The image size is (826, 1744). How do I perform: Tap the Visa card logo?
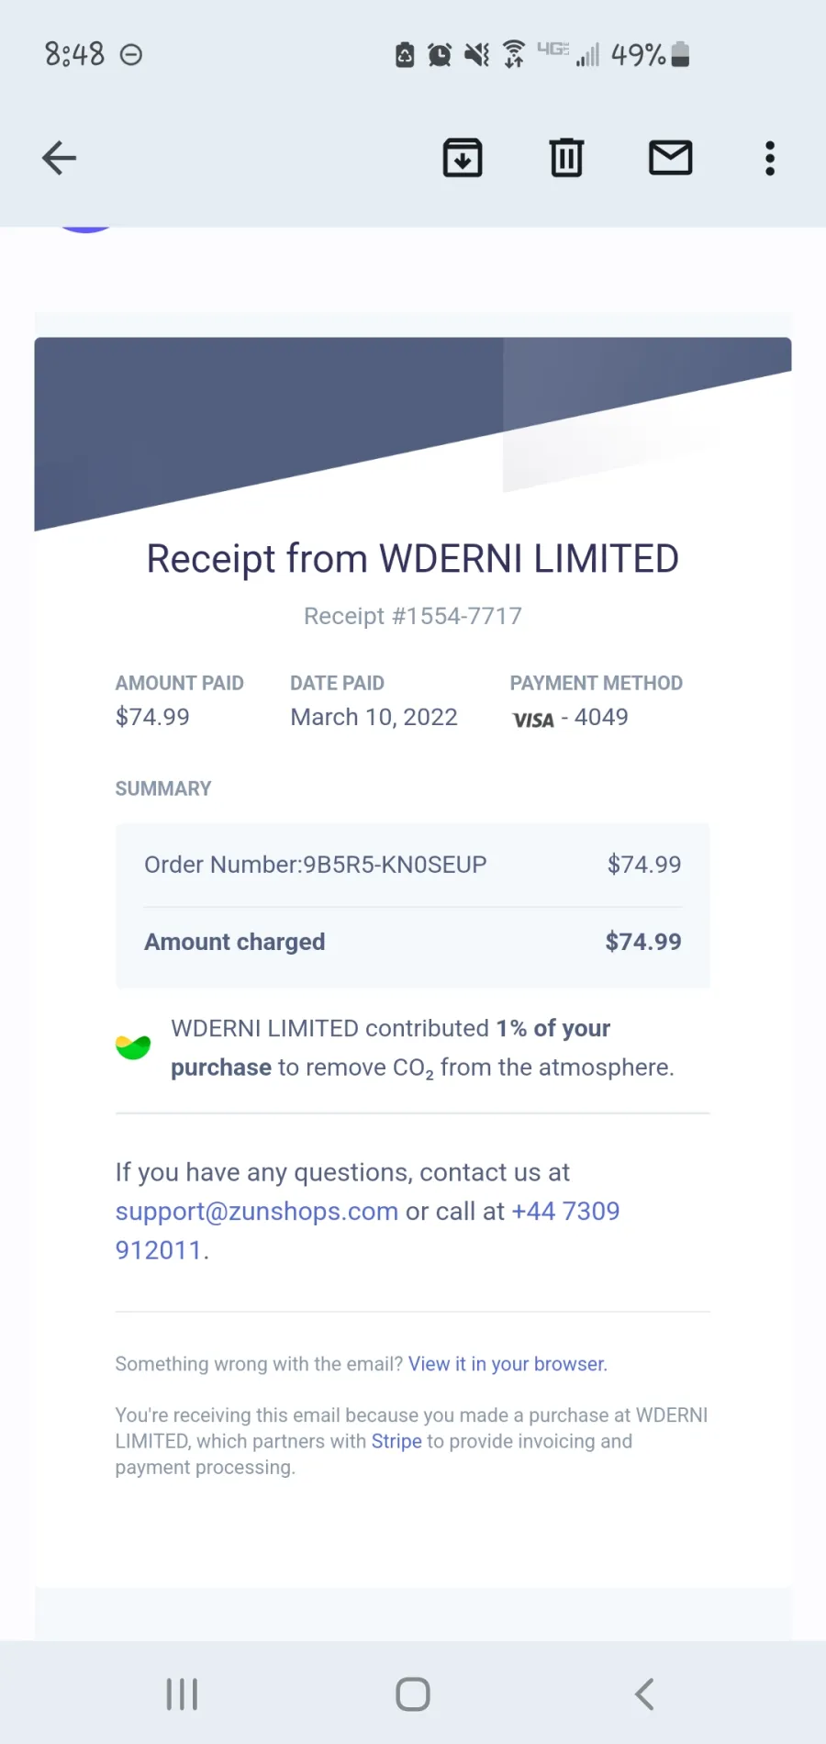point(533,720)
